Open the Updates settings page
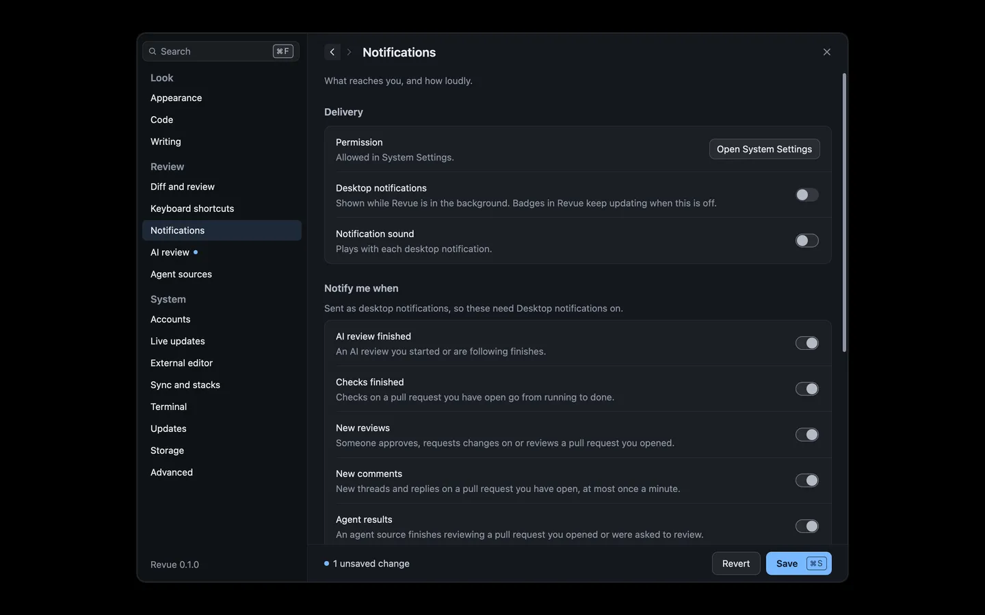This screenshot has width=985, height=615. (x=222, y=428)
